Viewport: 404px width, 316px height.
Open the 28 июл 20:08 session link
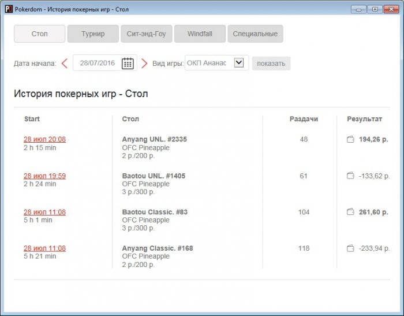coord(44,139)
